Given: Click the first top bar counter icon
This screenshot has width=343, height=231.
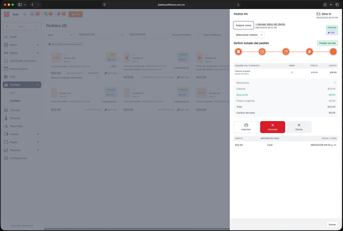Looking at the screenshot, I should 35,14.
